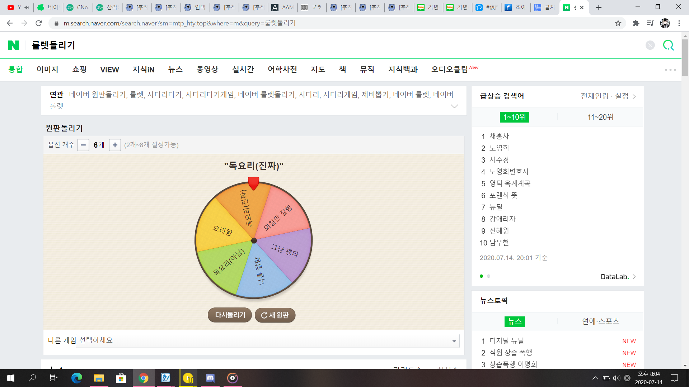Open the 지식iN search tab
Viewport: 689px width, 387px height.
[143, 70]
